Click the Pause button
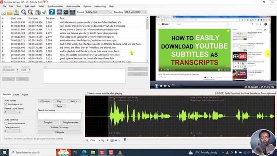Image resolution: width=277 pixels, height=156 pixels. [59, 106]
